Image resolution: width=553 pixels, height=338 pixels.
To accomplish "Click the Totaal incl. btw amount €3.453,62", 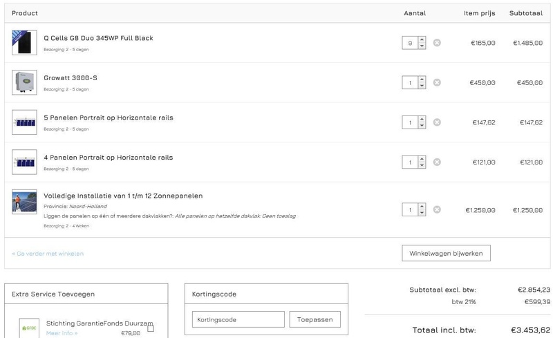I will click(x=530, y=330).
